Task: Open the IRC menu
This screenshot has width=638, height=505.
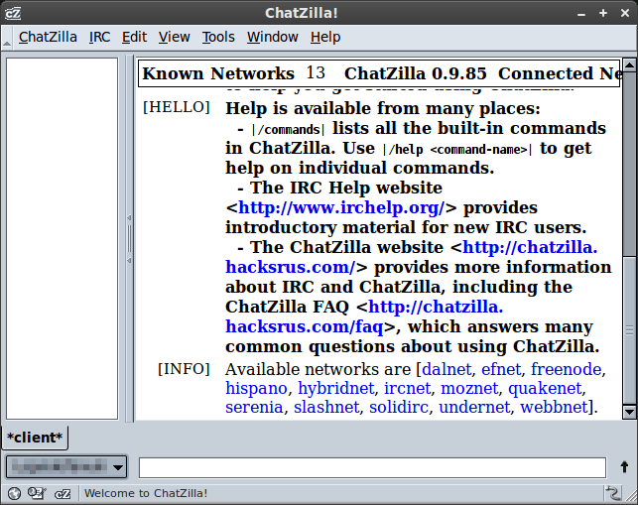Action: click(99, 37)
